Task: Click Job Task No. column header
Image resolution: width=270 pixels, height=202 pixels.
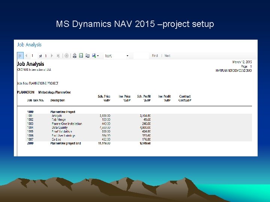Action: [36, 100]
